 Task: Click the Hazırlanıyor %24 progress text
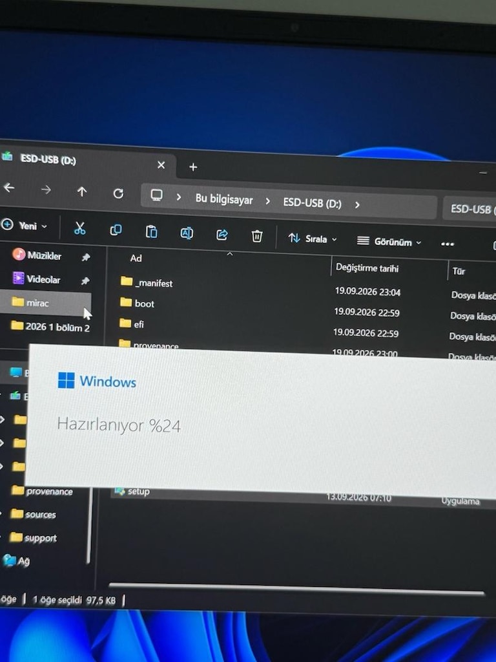[x=119, y=425]
